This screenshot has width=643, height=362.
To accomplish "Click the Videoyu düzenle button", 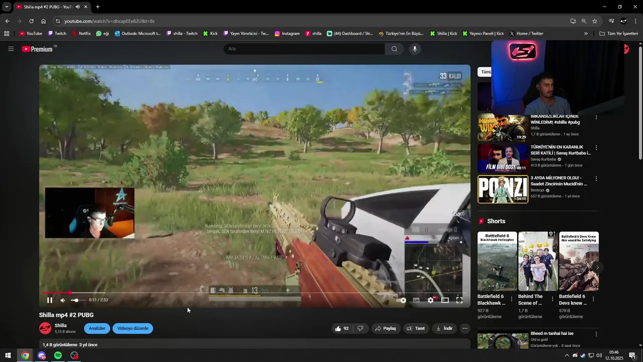I will tap(133, 328).
